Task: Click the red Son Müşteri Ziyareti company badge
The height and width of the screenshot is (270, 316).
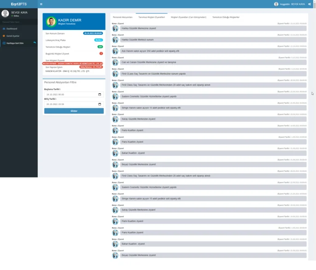Action: pyautogui.click(x=72, y=64)
